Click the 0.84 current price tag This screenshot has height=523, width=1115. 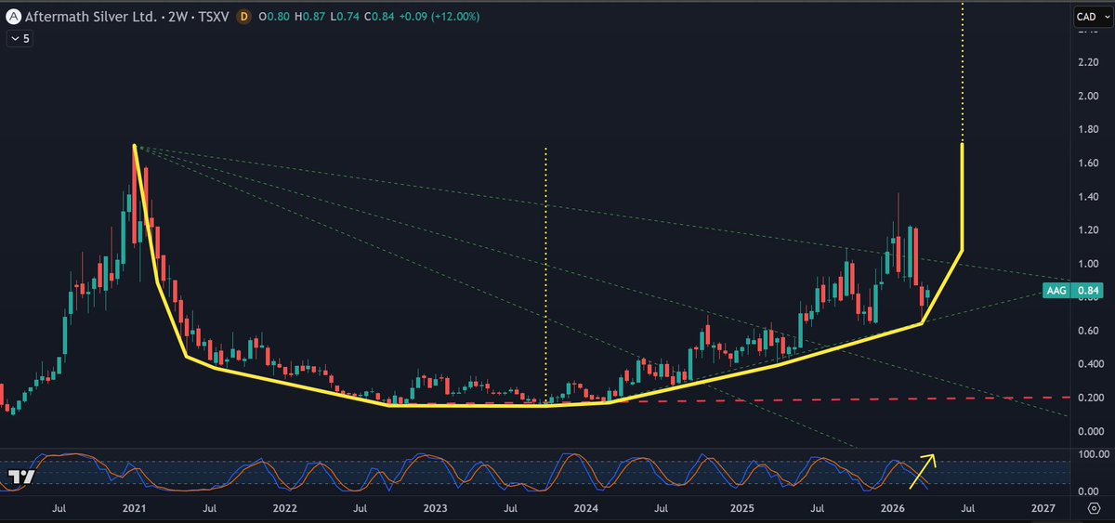pyautogui.click(x=1088, y=292)
